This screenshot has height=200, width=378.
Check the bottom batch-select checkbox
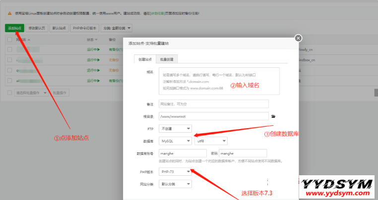point(10,93)
